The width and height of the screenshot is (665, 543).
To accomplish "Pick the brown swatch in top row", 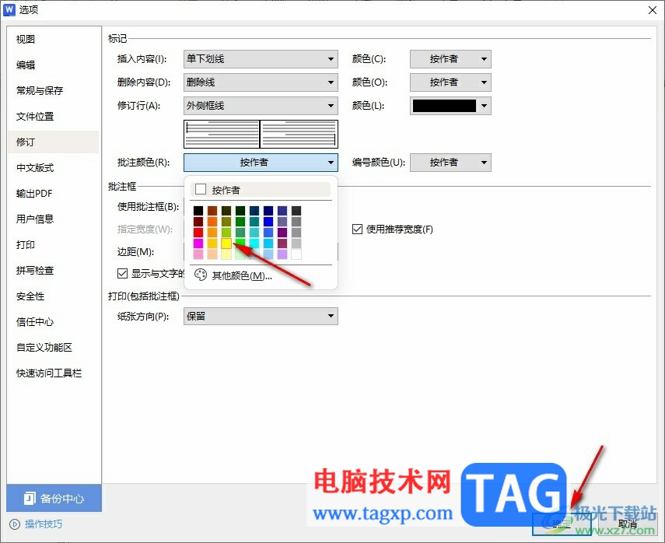I will (x=212, y=210).
